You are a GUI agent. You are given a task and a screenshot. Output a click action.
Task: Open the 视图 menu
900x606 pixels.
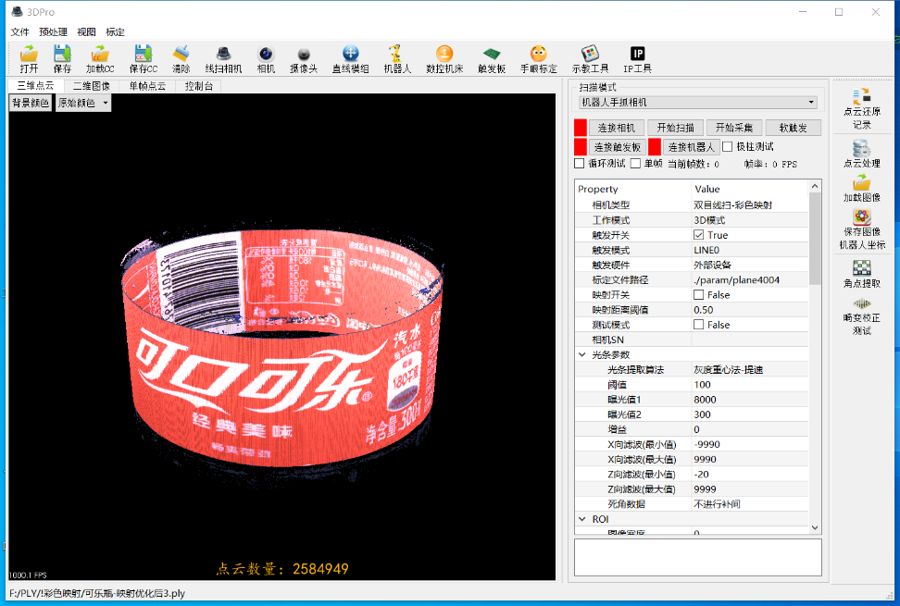(x=86, y=32)
